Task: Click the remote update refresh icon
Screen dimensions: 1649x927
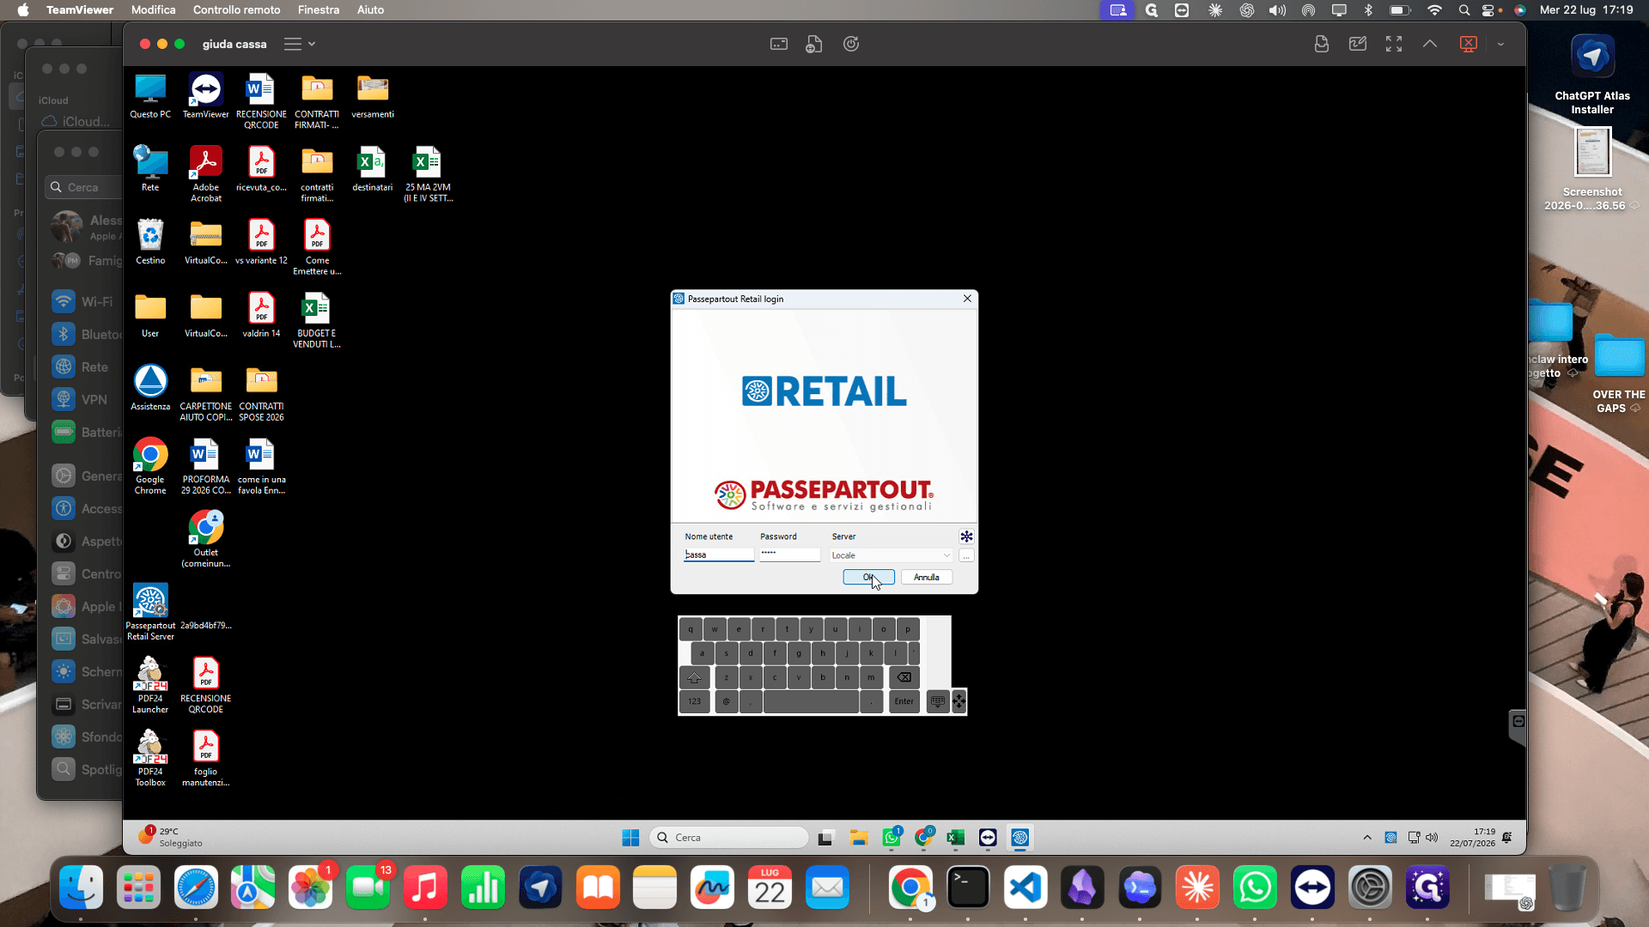Action: point(851,44)
